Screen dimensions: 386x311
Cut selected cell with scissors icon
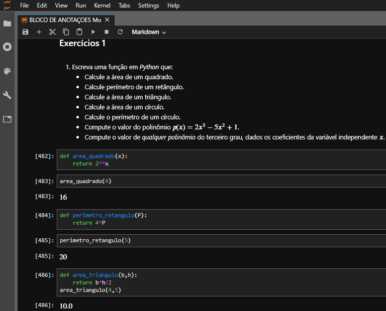52,32
